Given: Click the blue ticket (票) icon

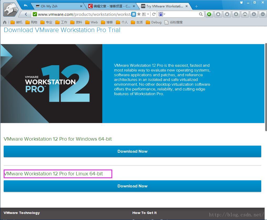Looking at the screenshot, I should tap(134, 14).
